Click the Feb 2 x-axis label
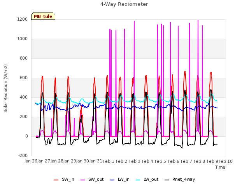 point(122,161)
